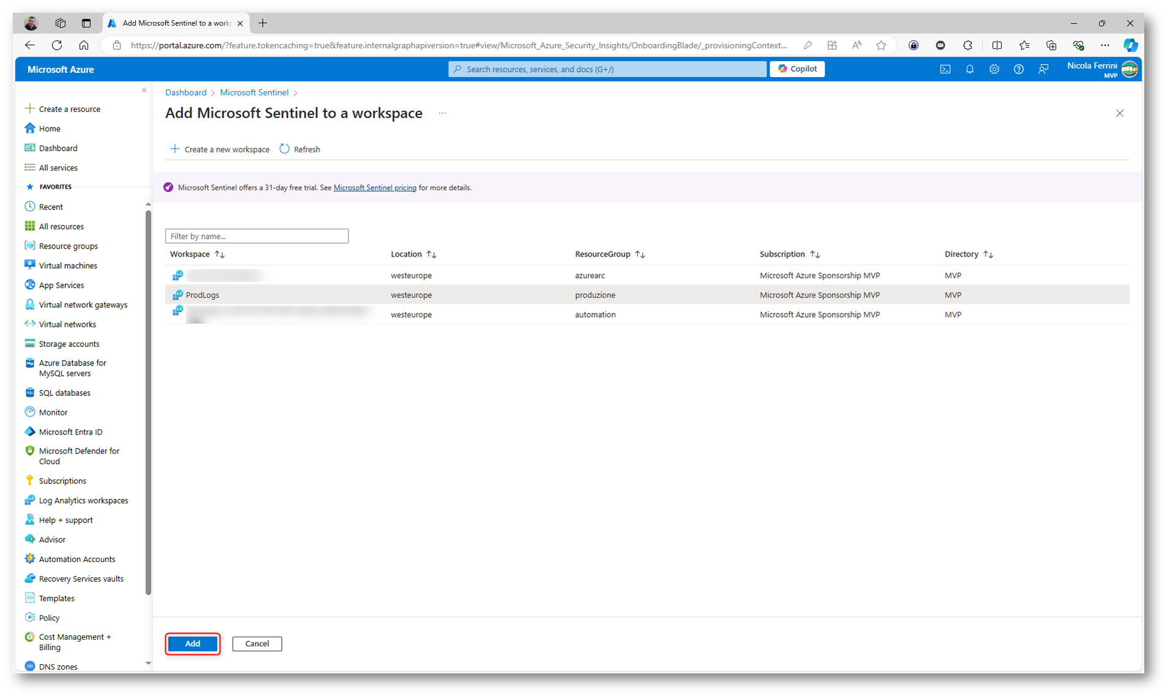Click the Add button
The width and height of the screenshot is (1170, 699).
(x=193, y=643)
